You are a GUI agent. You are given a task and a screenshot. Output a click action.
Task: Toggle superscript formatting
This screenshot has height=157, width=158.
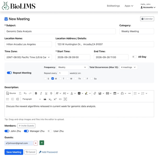click(x=55, y=99)
